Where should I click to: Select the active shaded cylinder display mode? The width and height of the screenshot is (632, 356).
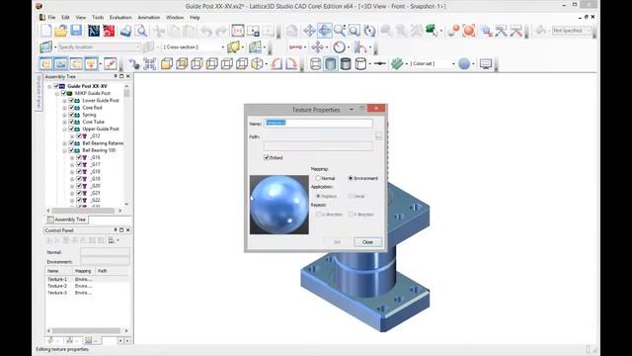[x=331, y=63]
